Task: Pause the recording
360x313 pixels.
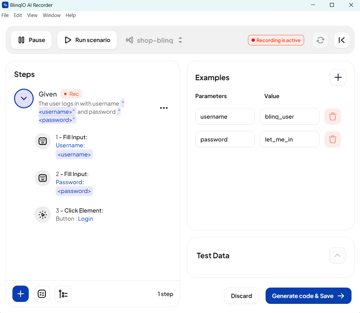Action: 31,40
